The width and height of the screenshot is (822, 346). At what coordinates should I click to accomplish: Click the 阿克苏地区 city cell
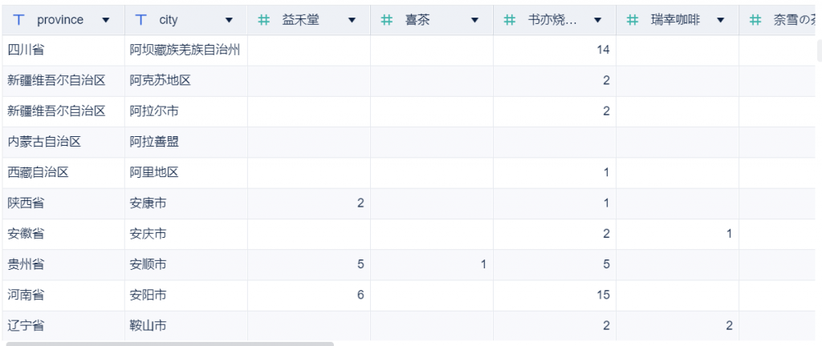186,80
